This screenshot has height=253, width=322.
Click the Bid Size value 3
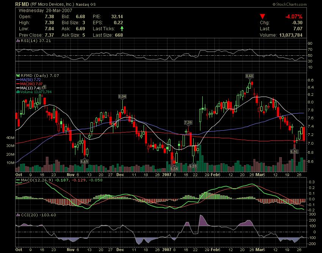[84, 23]
